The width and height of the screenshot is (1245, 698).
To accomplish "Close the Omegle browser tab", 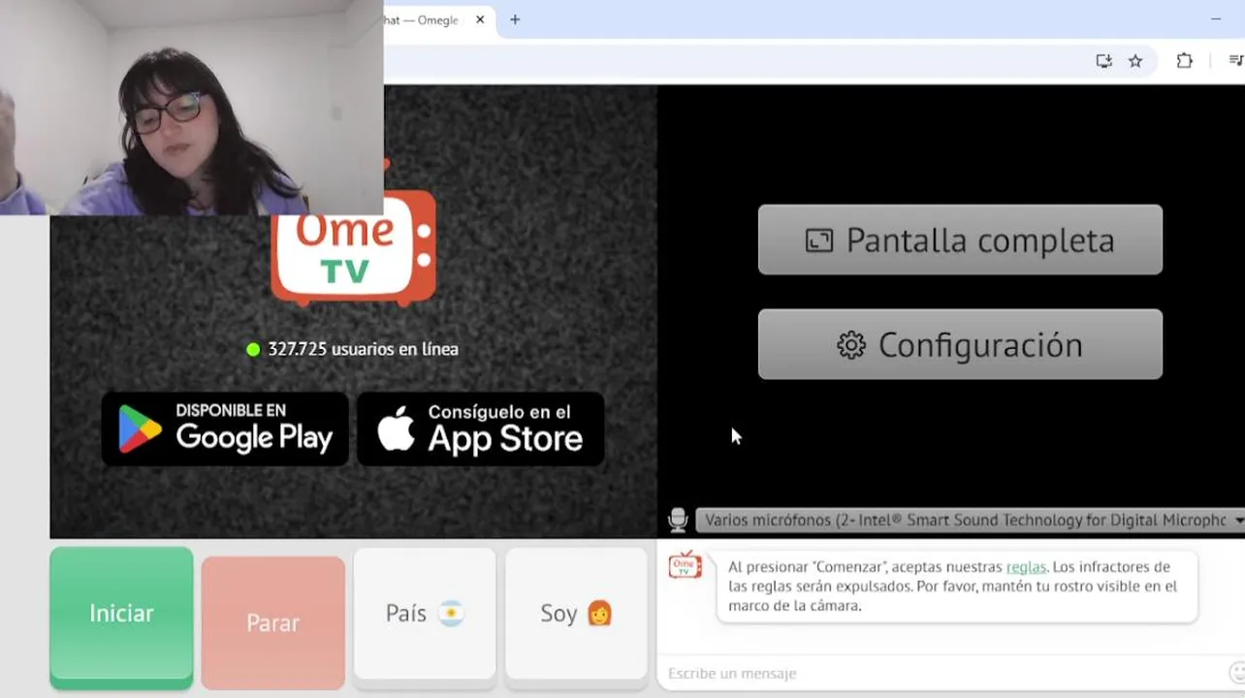I will point(480,19).
